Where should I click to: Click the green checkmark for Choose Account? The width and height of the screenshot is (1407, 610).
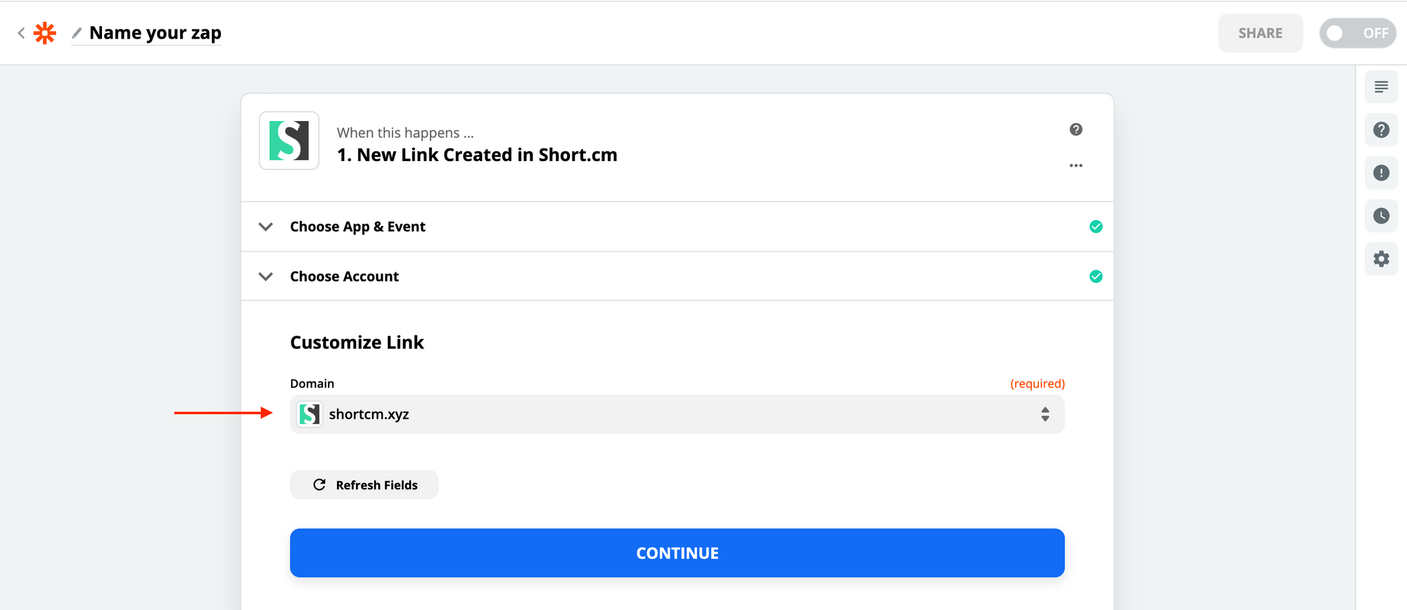point(1095,277)
